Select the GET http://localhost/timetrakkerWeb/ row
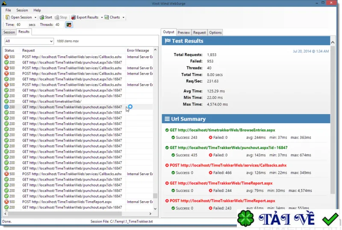The width and height of the screenshot is (342, 230). click(78, 101)
